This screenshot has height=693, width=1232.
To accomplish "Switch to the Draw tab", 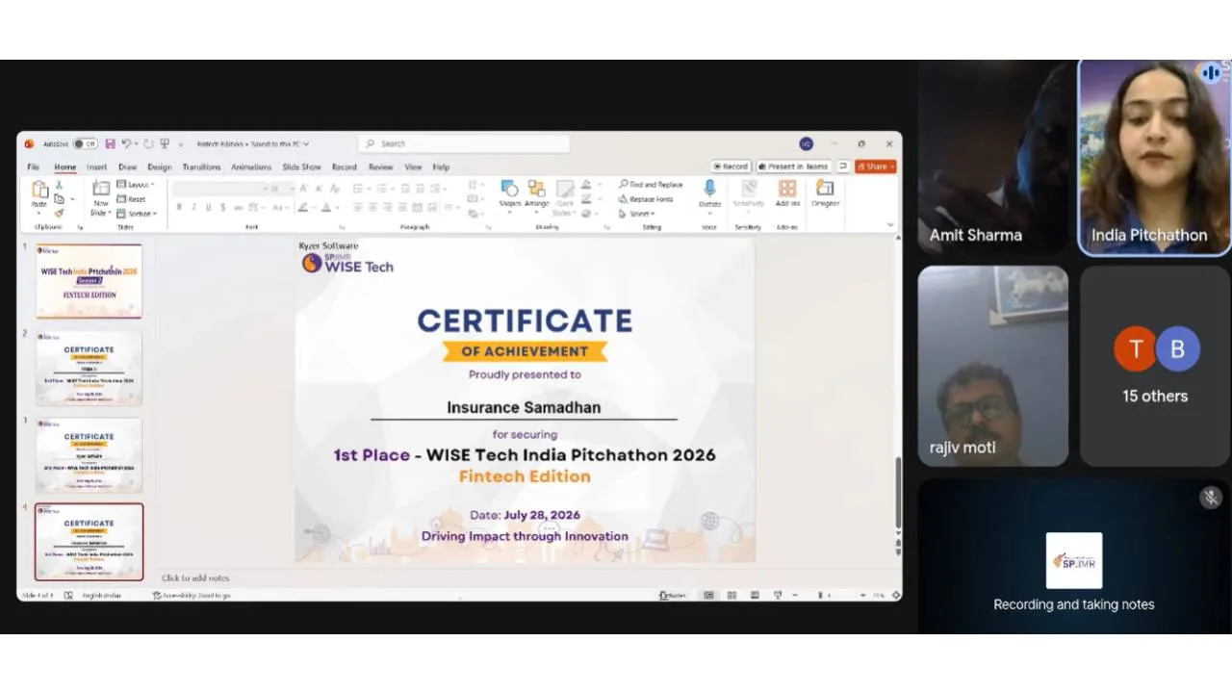I will click(x=127, y=167).
